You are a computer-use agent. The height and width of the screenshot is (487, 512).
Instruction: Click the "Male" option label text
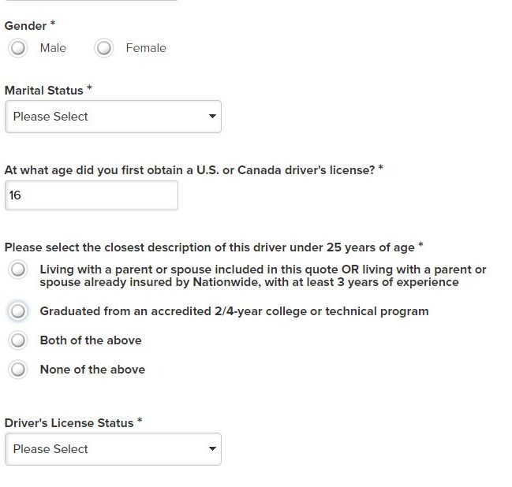[x=53, y=48]
